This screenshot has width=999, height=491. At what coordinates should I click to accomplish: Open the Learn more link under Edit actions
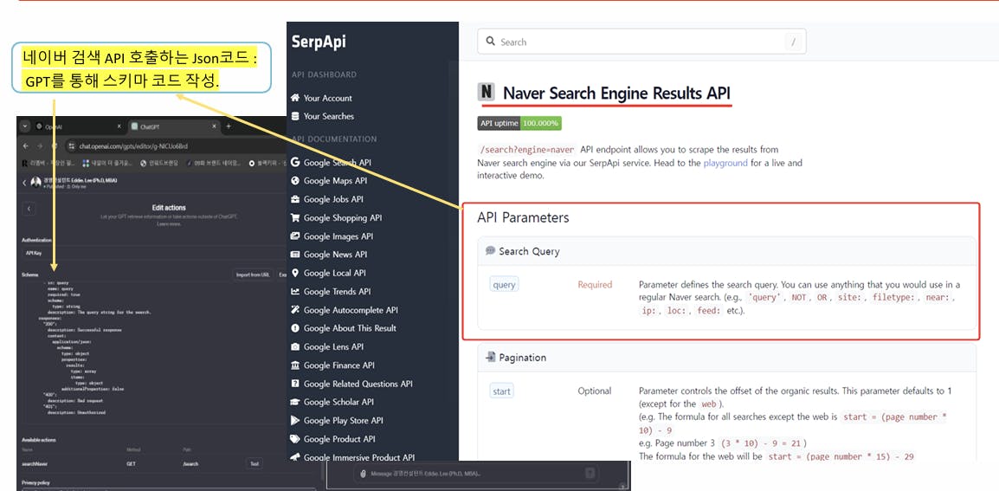click(x=169, y=223)
